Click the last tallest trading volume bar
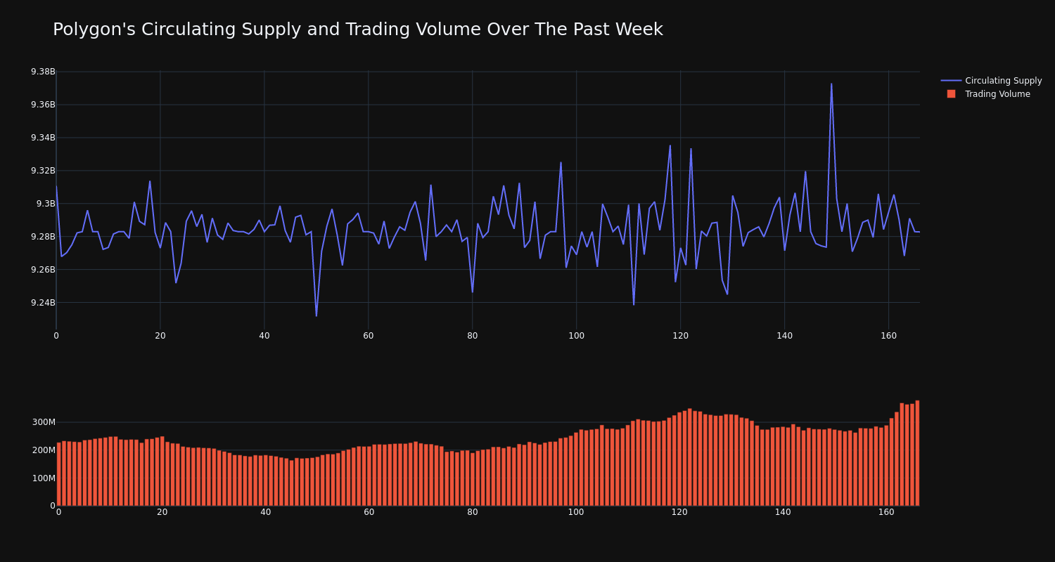Screen dimensions: 1055x562 pyautogui.click(x=917, y=453)
